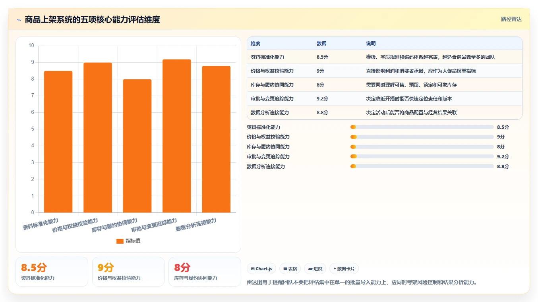The width and height of the screenshot is (538, 302).
Task: Click the progress bar for 数据分析连接能力
Action: (x=422, y=166)
